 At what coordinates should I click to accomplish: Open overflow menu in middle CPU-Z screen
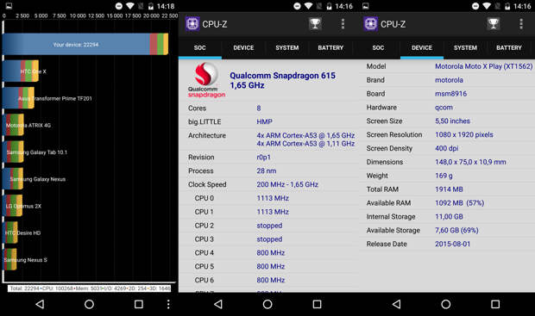click(343, 24)
